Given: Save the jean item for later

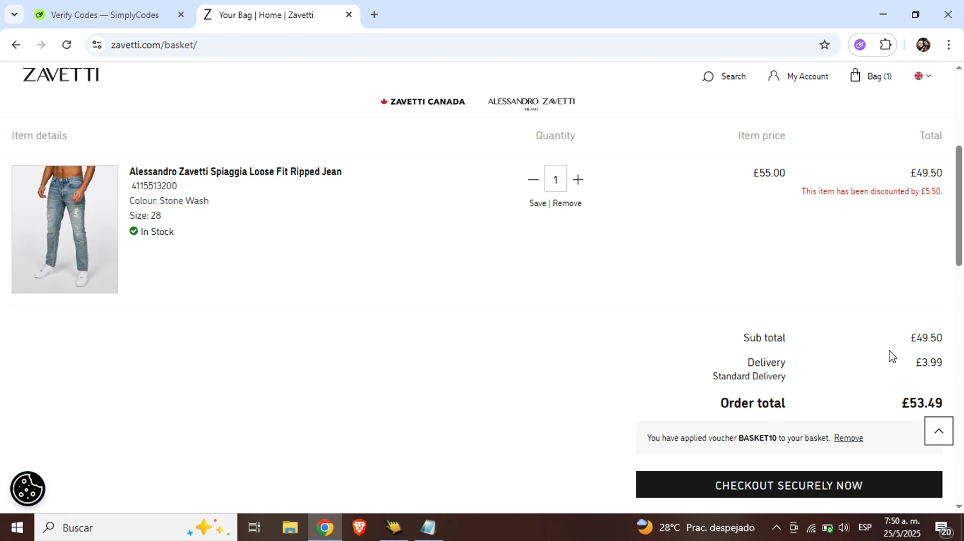Looking at the screenshot, I should [538, 203].
